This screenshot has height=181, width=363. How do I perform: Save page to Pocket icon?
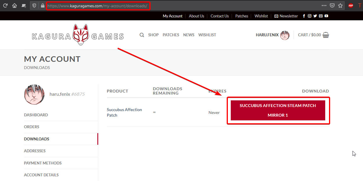click(332, 6)
